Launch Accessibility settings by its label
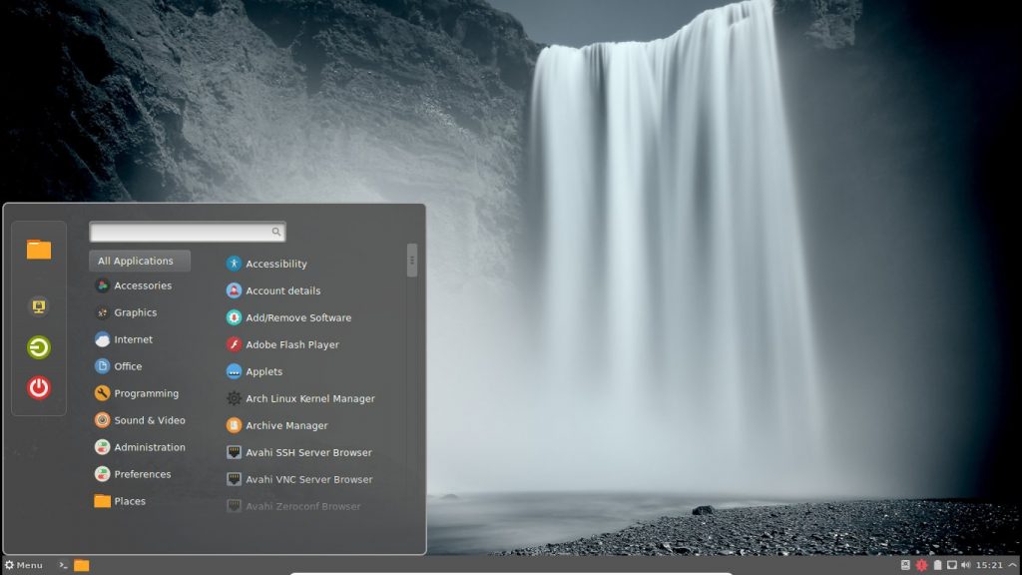 coord(276,264)
